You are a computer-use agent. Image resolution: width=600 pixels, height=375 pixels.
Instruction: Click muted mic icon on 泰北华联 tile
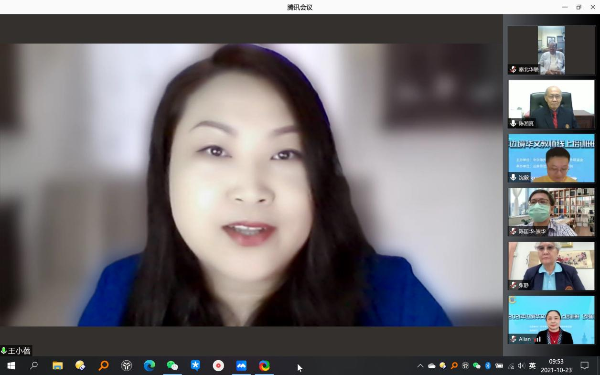pyautogui.click(x=513, y=70)
